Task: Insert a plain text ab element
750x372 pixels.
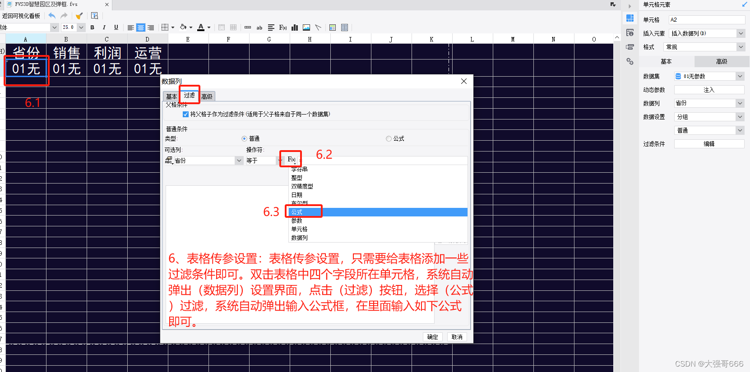Action: click(x=259, y=28)
